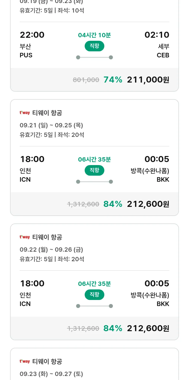This screenshot has width=189, height=380.
Task: Select the 211,000원 price for the Cebu flight
Action: [148, 80]
